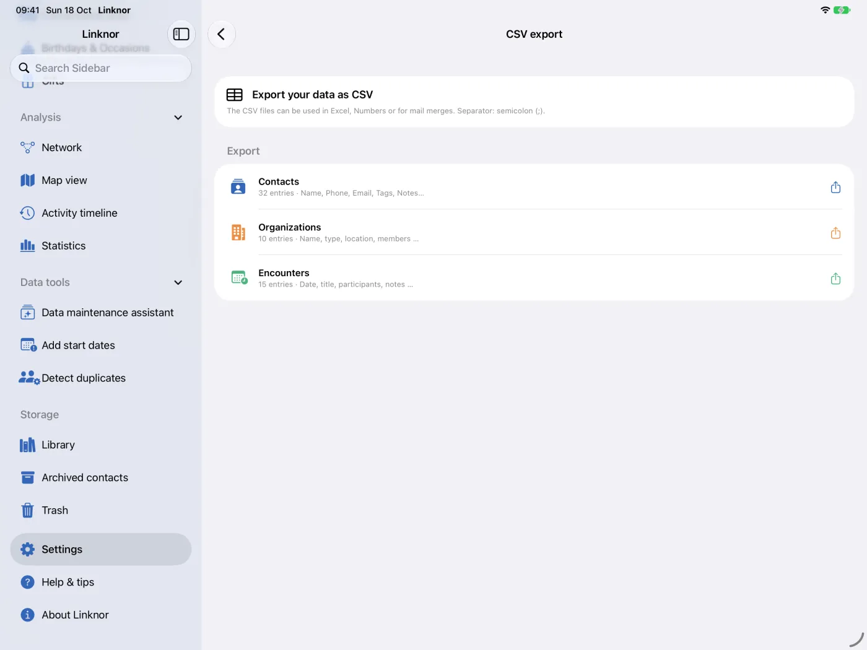Click the About Linknor info icon
Image resolution: width=867 pixels, height=650 pixels.
coord(27,615)
